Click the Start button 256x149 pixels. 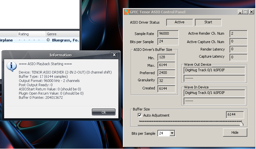pyautogui.click(x=208, y=22)
